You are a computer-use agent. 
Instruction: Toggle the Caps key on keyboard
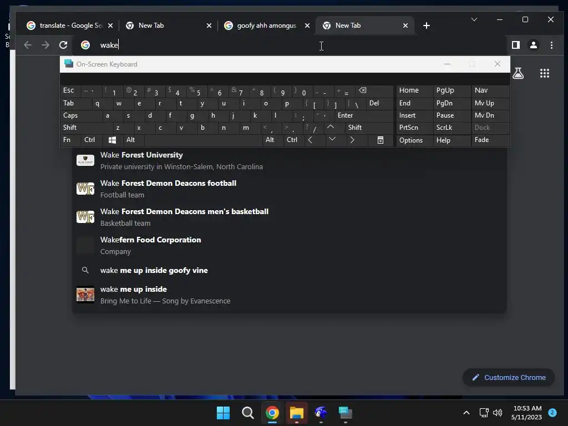[81, 115]
